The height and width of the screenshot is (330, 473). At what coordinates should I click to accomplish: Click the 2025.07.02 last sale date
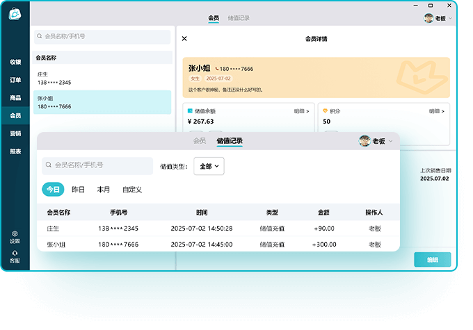coord(434,179)
